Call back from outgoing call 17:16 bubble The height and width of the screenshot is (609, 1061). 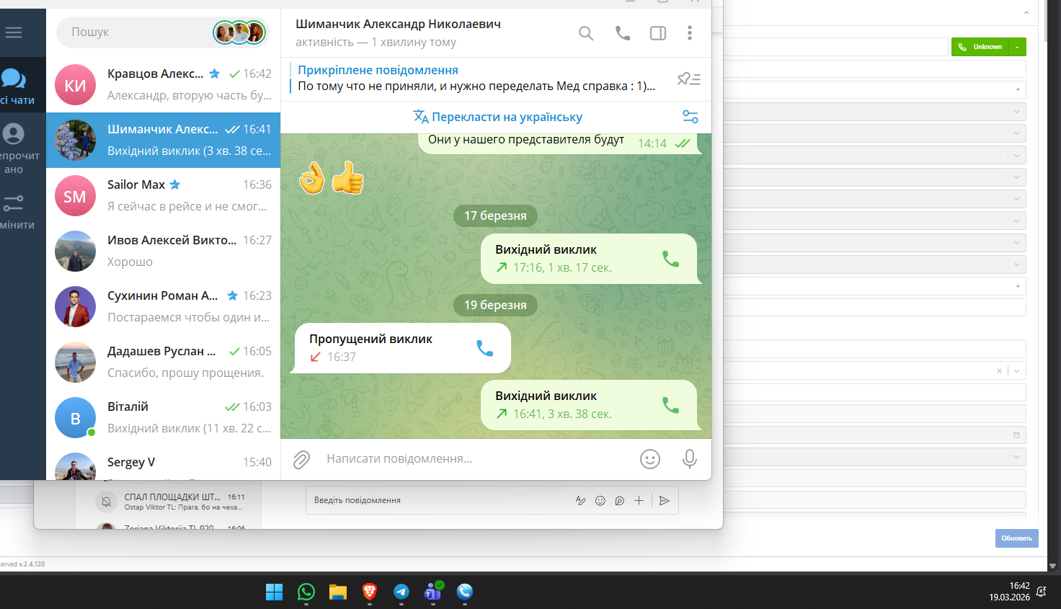tap(670, 259)
